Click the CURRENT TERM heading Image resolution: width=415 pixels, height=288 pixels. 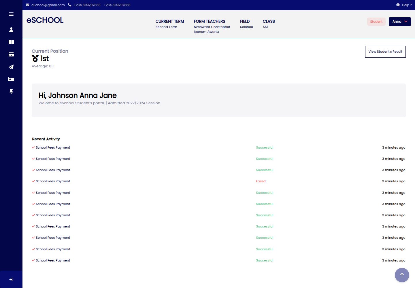point(170,21)
